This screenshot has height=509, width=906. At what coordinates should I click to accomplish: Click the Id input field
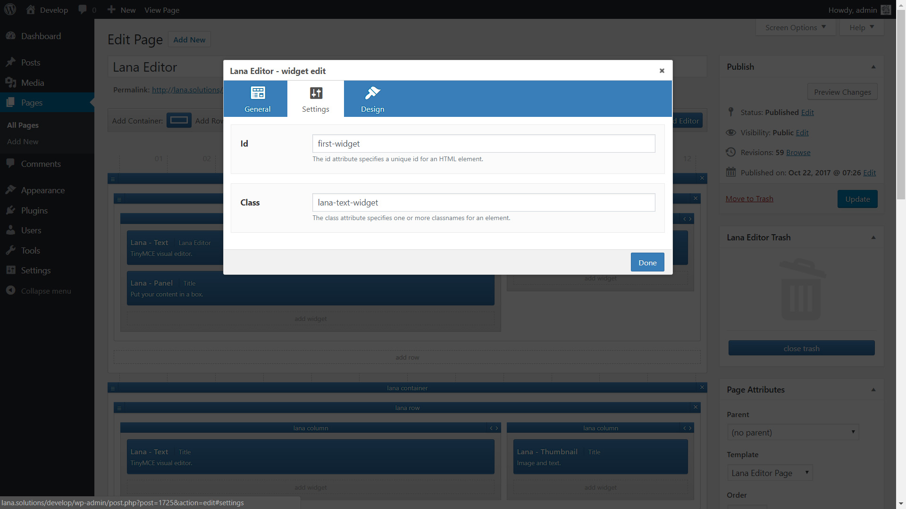[x=483, y=144]
